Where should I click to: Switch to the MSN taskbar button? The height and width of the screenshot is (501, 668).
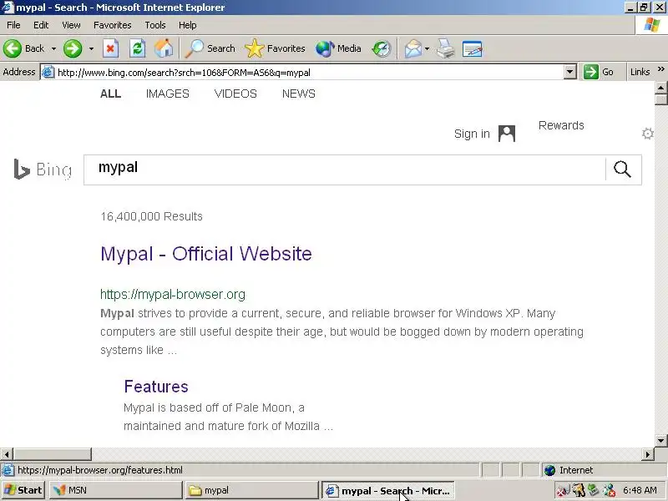pyautogui.click(x=116, y=490)
